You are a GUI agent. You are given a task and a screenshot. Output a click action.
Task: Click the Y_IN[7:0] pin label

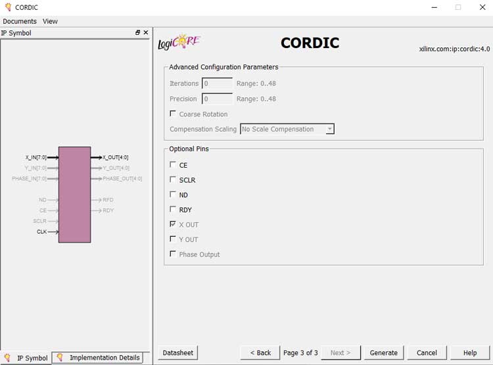click(x=35, y=168)
